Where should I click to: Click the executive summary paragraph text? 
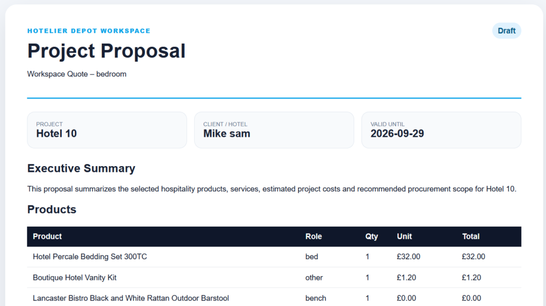271,189
